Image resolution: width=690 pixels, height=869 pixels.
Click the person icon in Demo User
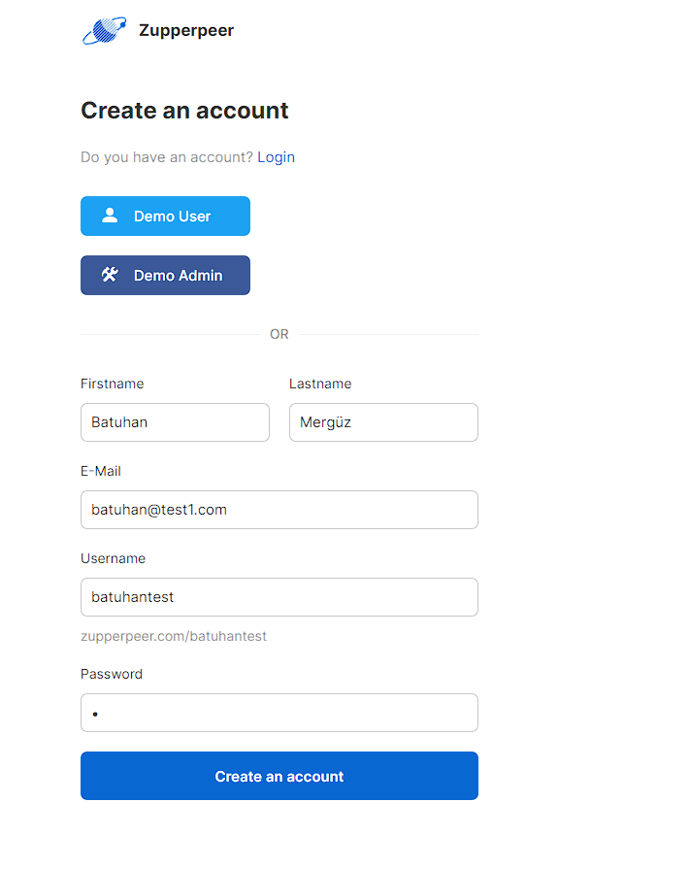pyautogui.click(x=110, y=216)
